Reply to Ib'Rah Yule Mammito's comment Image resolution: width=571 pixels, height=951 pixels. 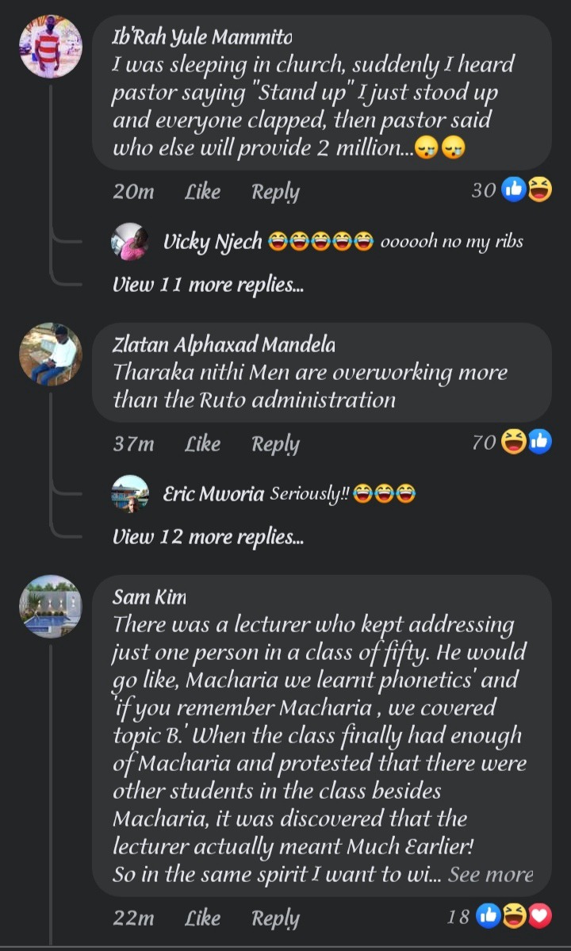pos(276,192)
